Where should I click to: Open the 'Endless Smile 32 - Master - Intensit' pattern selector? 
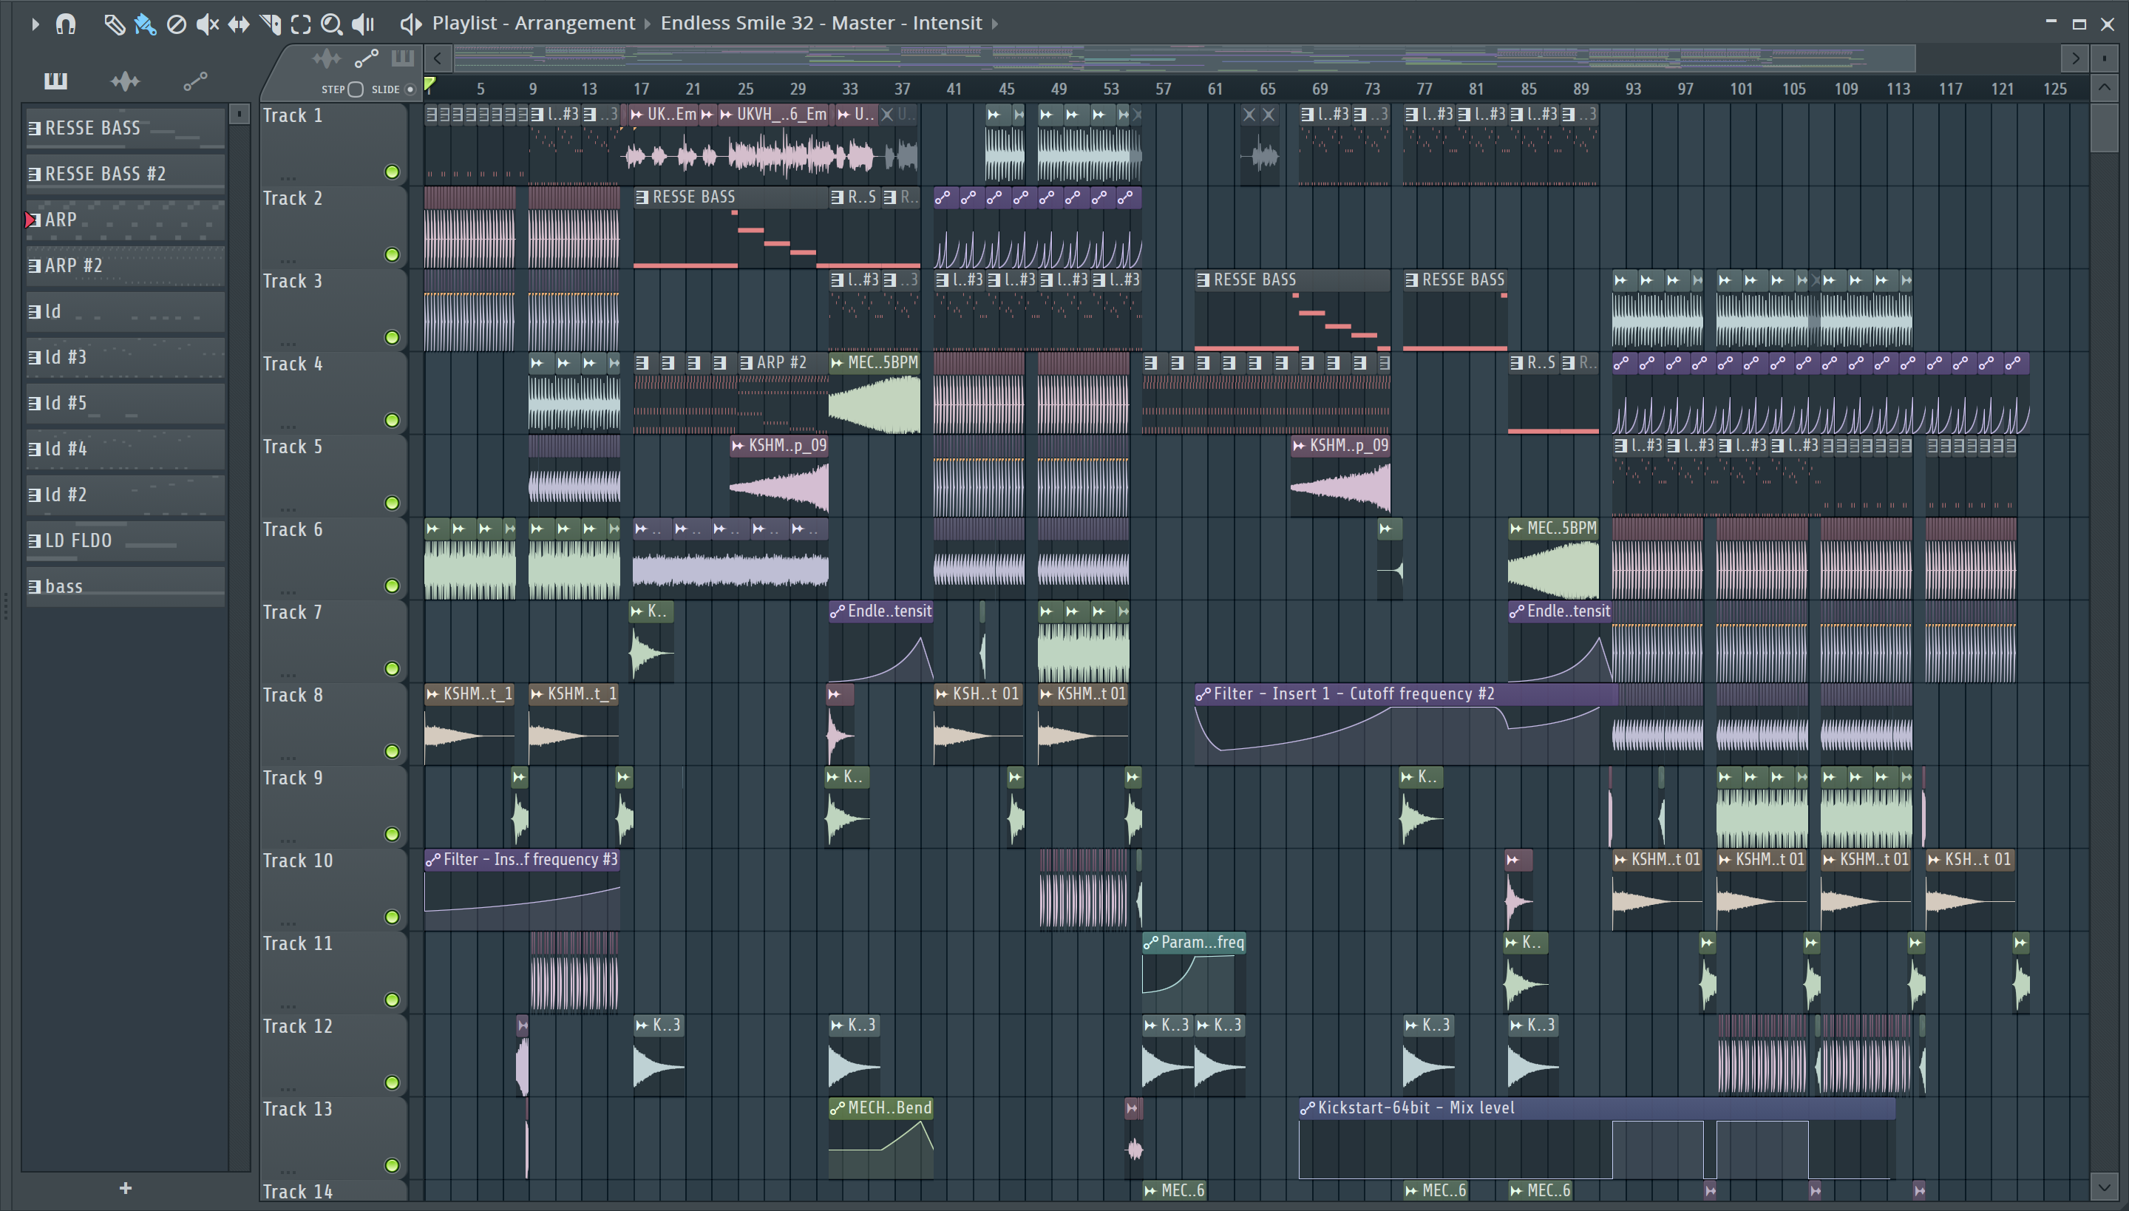point(821,24)
